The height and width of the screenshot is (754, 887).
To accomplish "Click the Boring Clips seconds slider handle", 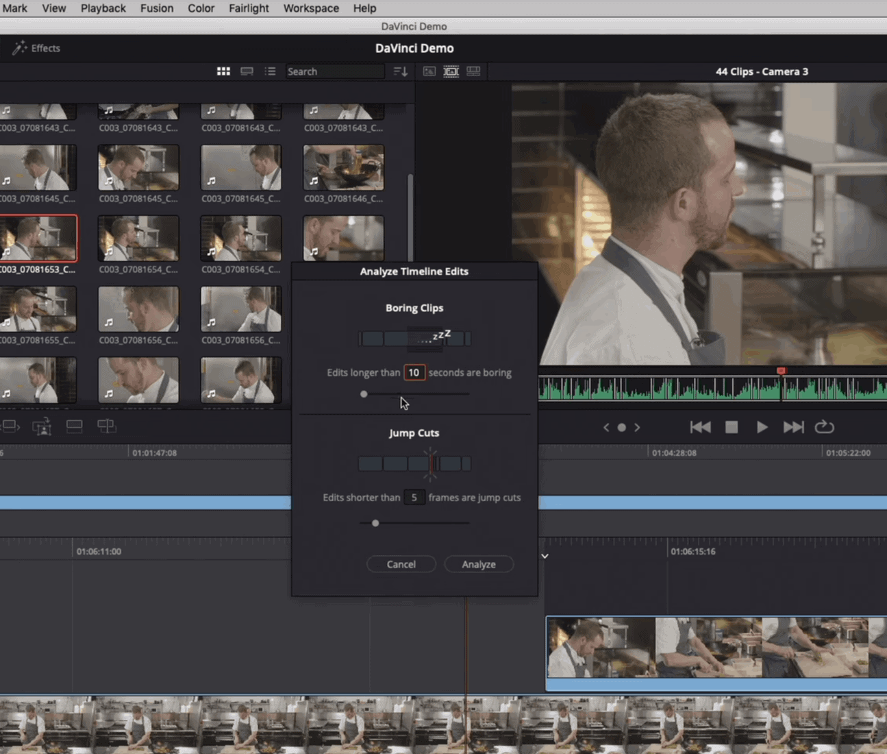I will (x=364, y=394).
